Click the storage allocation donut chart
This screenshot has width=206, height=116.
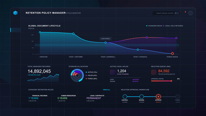point(77,75)
